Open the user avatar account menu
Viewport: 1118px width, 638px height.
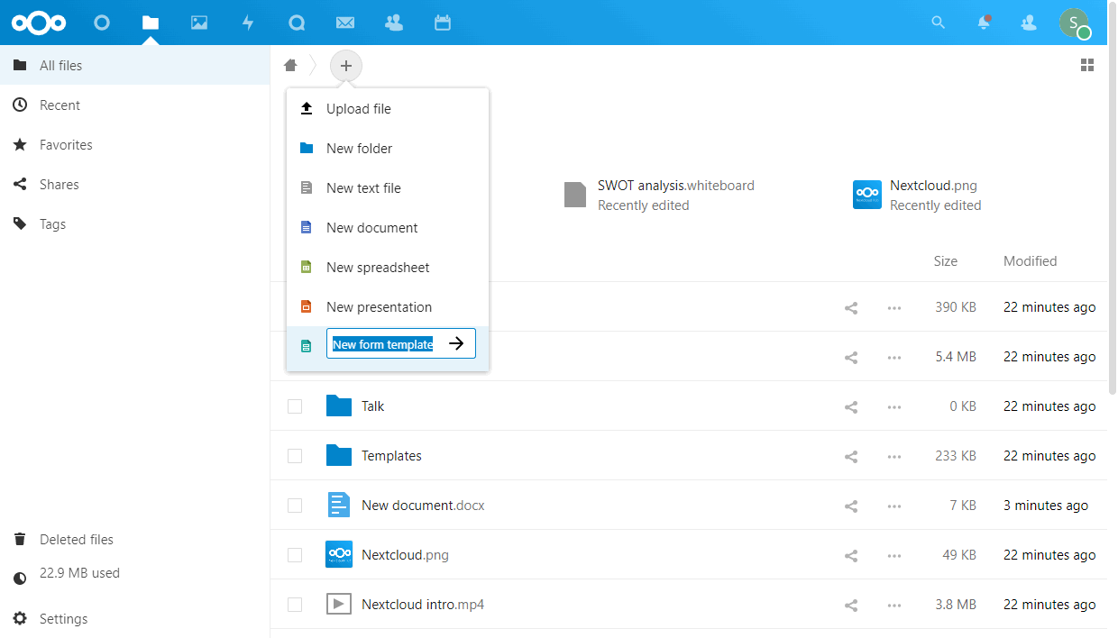point(1074,23)
